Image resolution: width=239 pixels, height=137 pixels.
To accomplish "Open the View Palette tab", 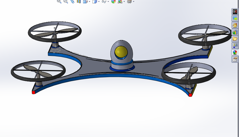I will point(235,46).
